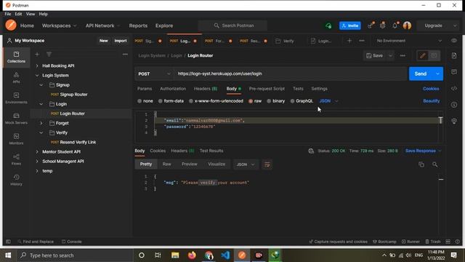The height and width of the screenshot is (262, 465).
Task: Open the Save Response dropdown
Action: point(423,151)
